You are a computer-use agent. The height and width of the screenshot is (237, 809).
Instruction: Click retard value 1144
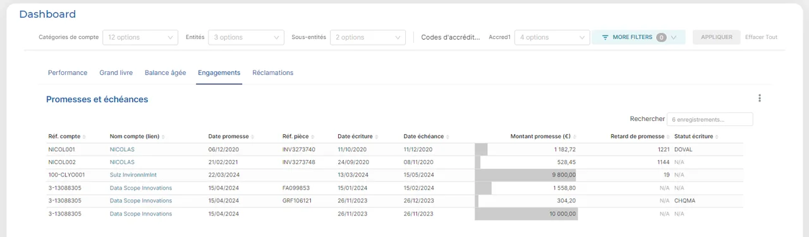[x=663, y=162]
